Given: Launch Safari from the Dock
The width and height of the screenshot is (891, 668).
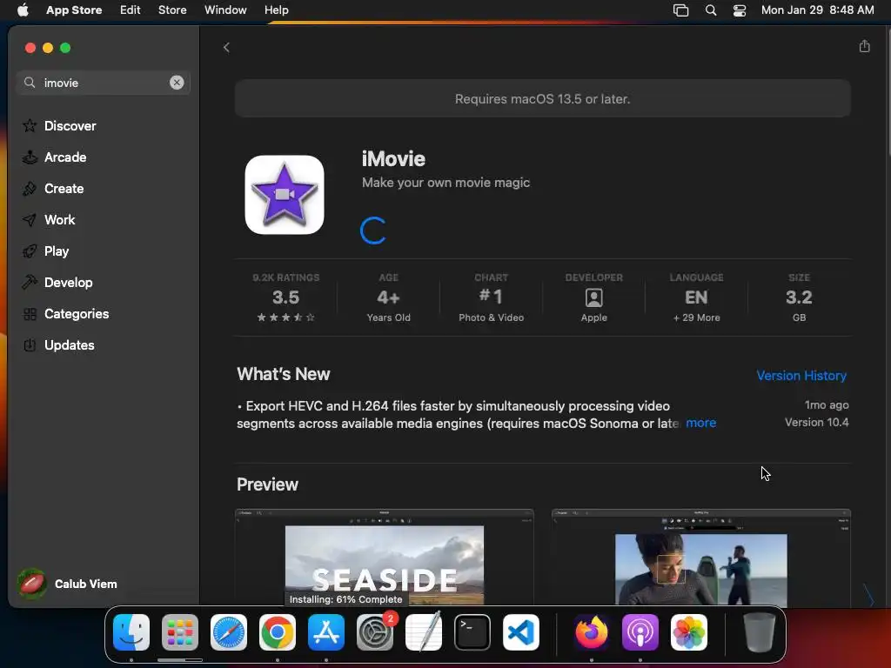Looking at the screenshot, I should 229,632.
